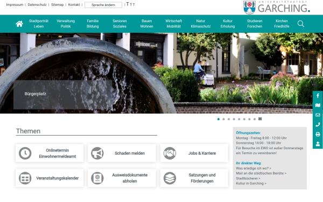The height and width of the screenshot is (202, 323).
Task: Click Schaden melden text
Action: pos(130,153)
